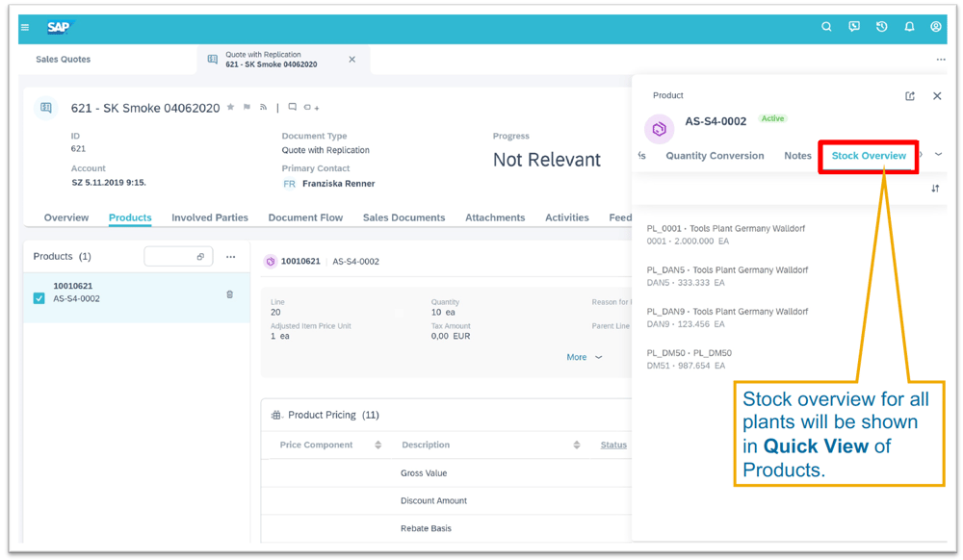Switch to Sales Quotes tab

[x=64, y=60]
